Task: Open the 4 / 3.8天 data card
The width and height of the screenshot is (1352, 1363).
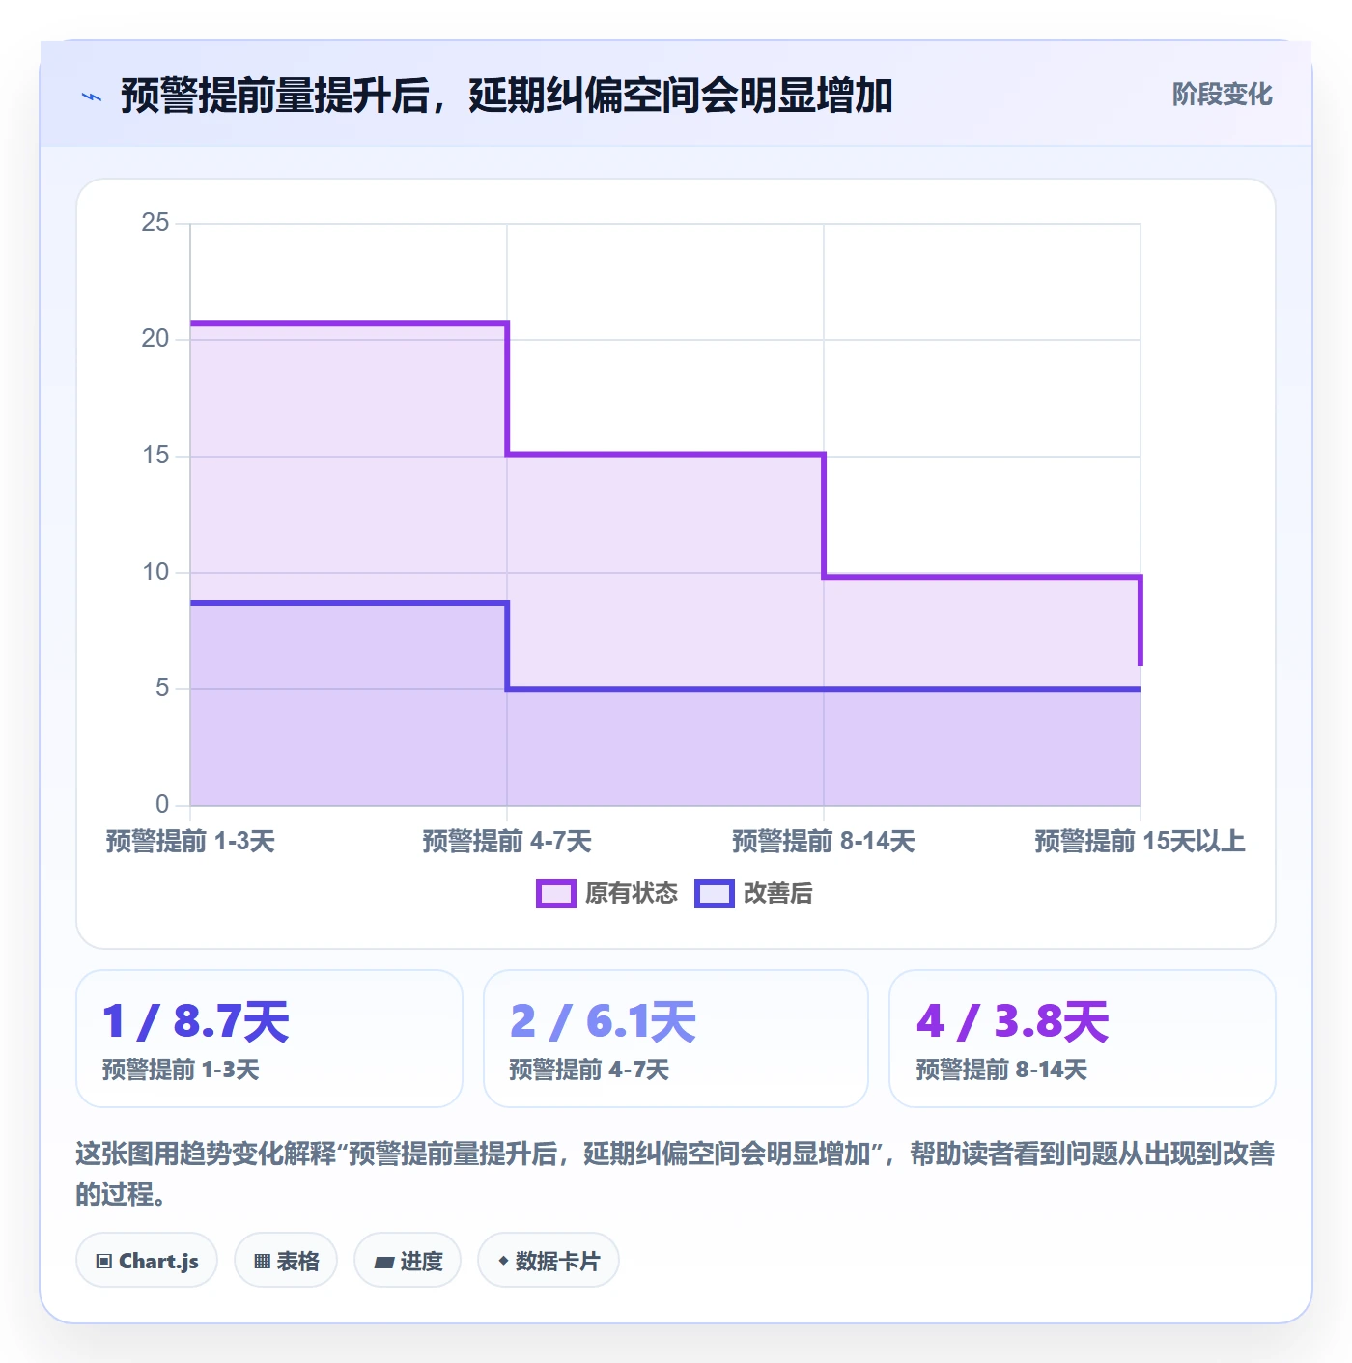Action: (1083, 1039)
